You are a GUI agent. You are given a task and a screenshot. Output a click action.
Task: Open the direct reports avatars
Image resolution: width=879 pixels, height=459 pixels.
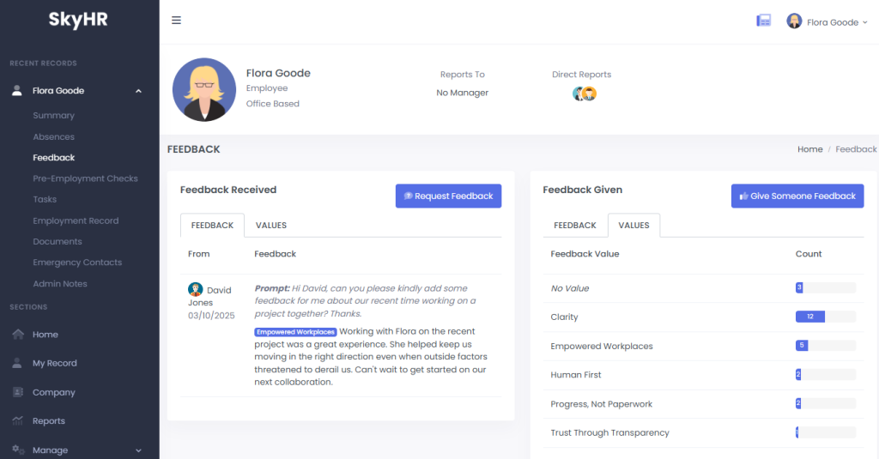(585, 94)
